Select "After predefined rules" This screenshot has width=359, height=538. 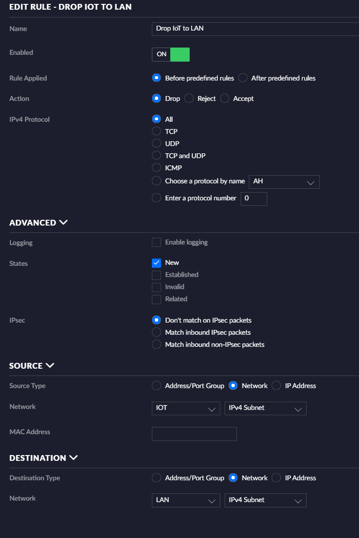(x=242, y=78)
